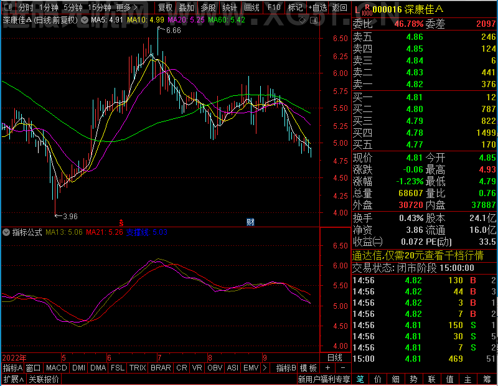Screen dimensions: 498x386
Task: Expand the 扩展 panel
Action: 14,379
